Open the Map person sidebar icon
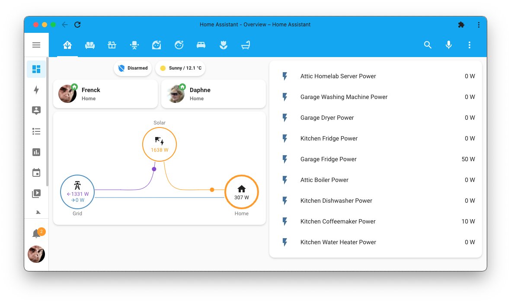 [36, 111]
